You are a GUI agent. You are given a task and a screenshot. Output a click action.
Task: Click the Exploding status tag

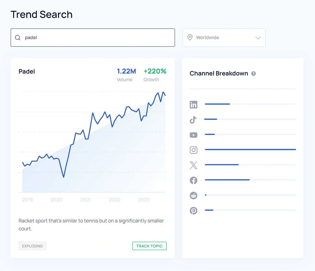coord(32,246)
